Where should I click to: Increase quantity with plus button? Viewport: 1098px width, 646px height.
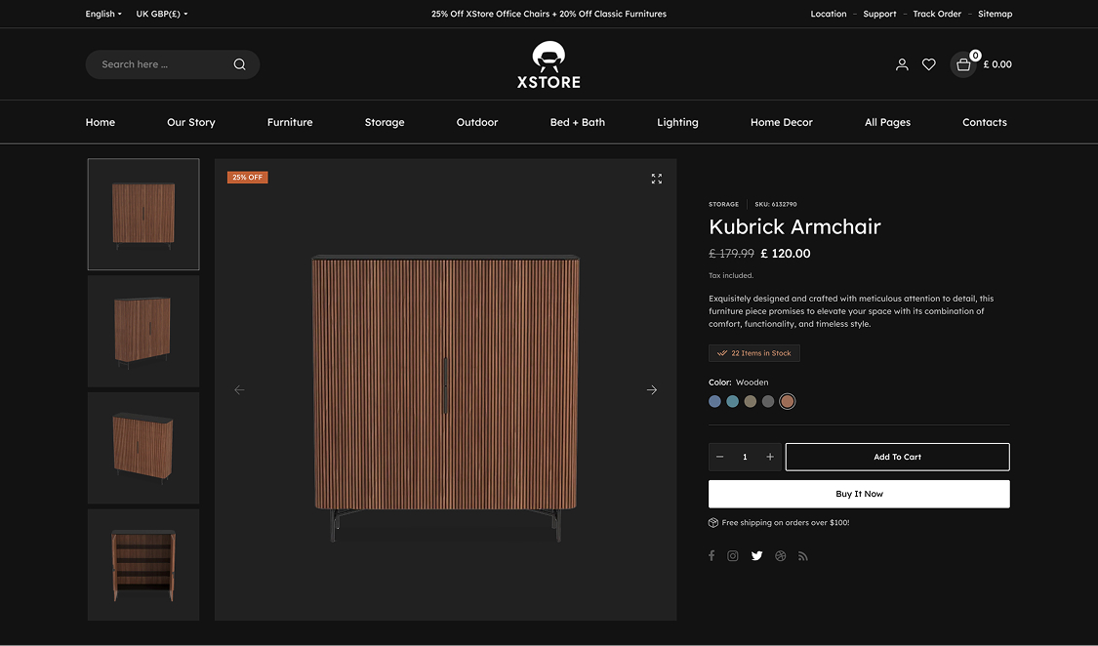point(770,457)
